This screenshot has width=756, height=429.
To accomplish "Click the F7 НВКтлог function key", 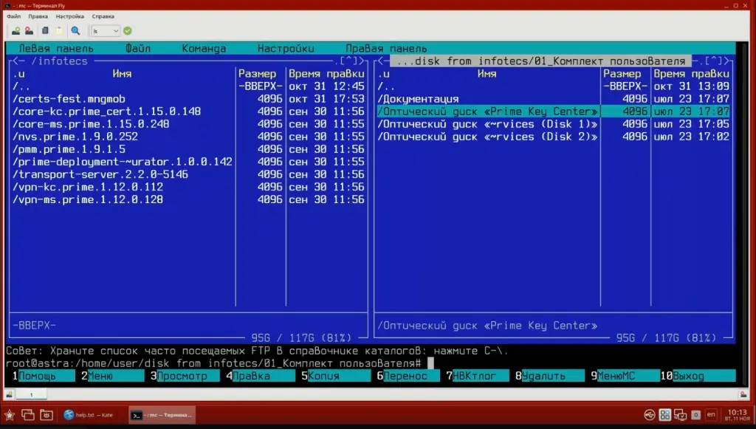I will 478,376.
